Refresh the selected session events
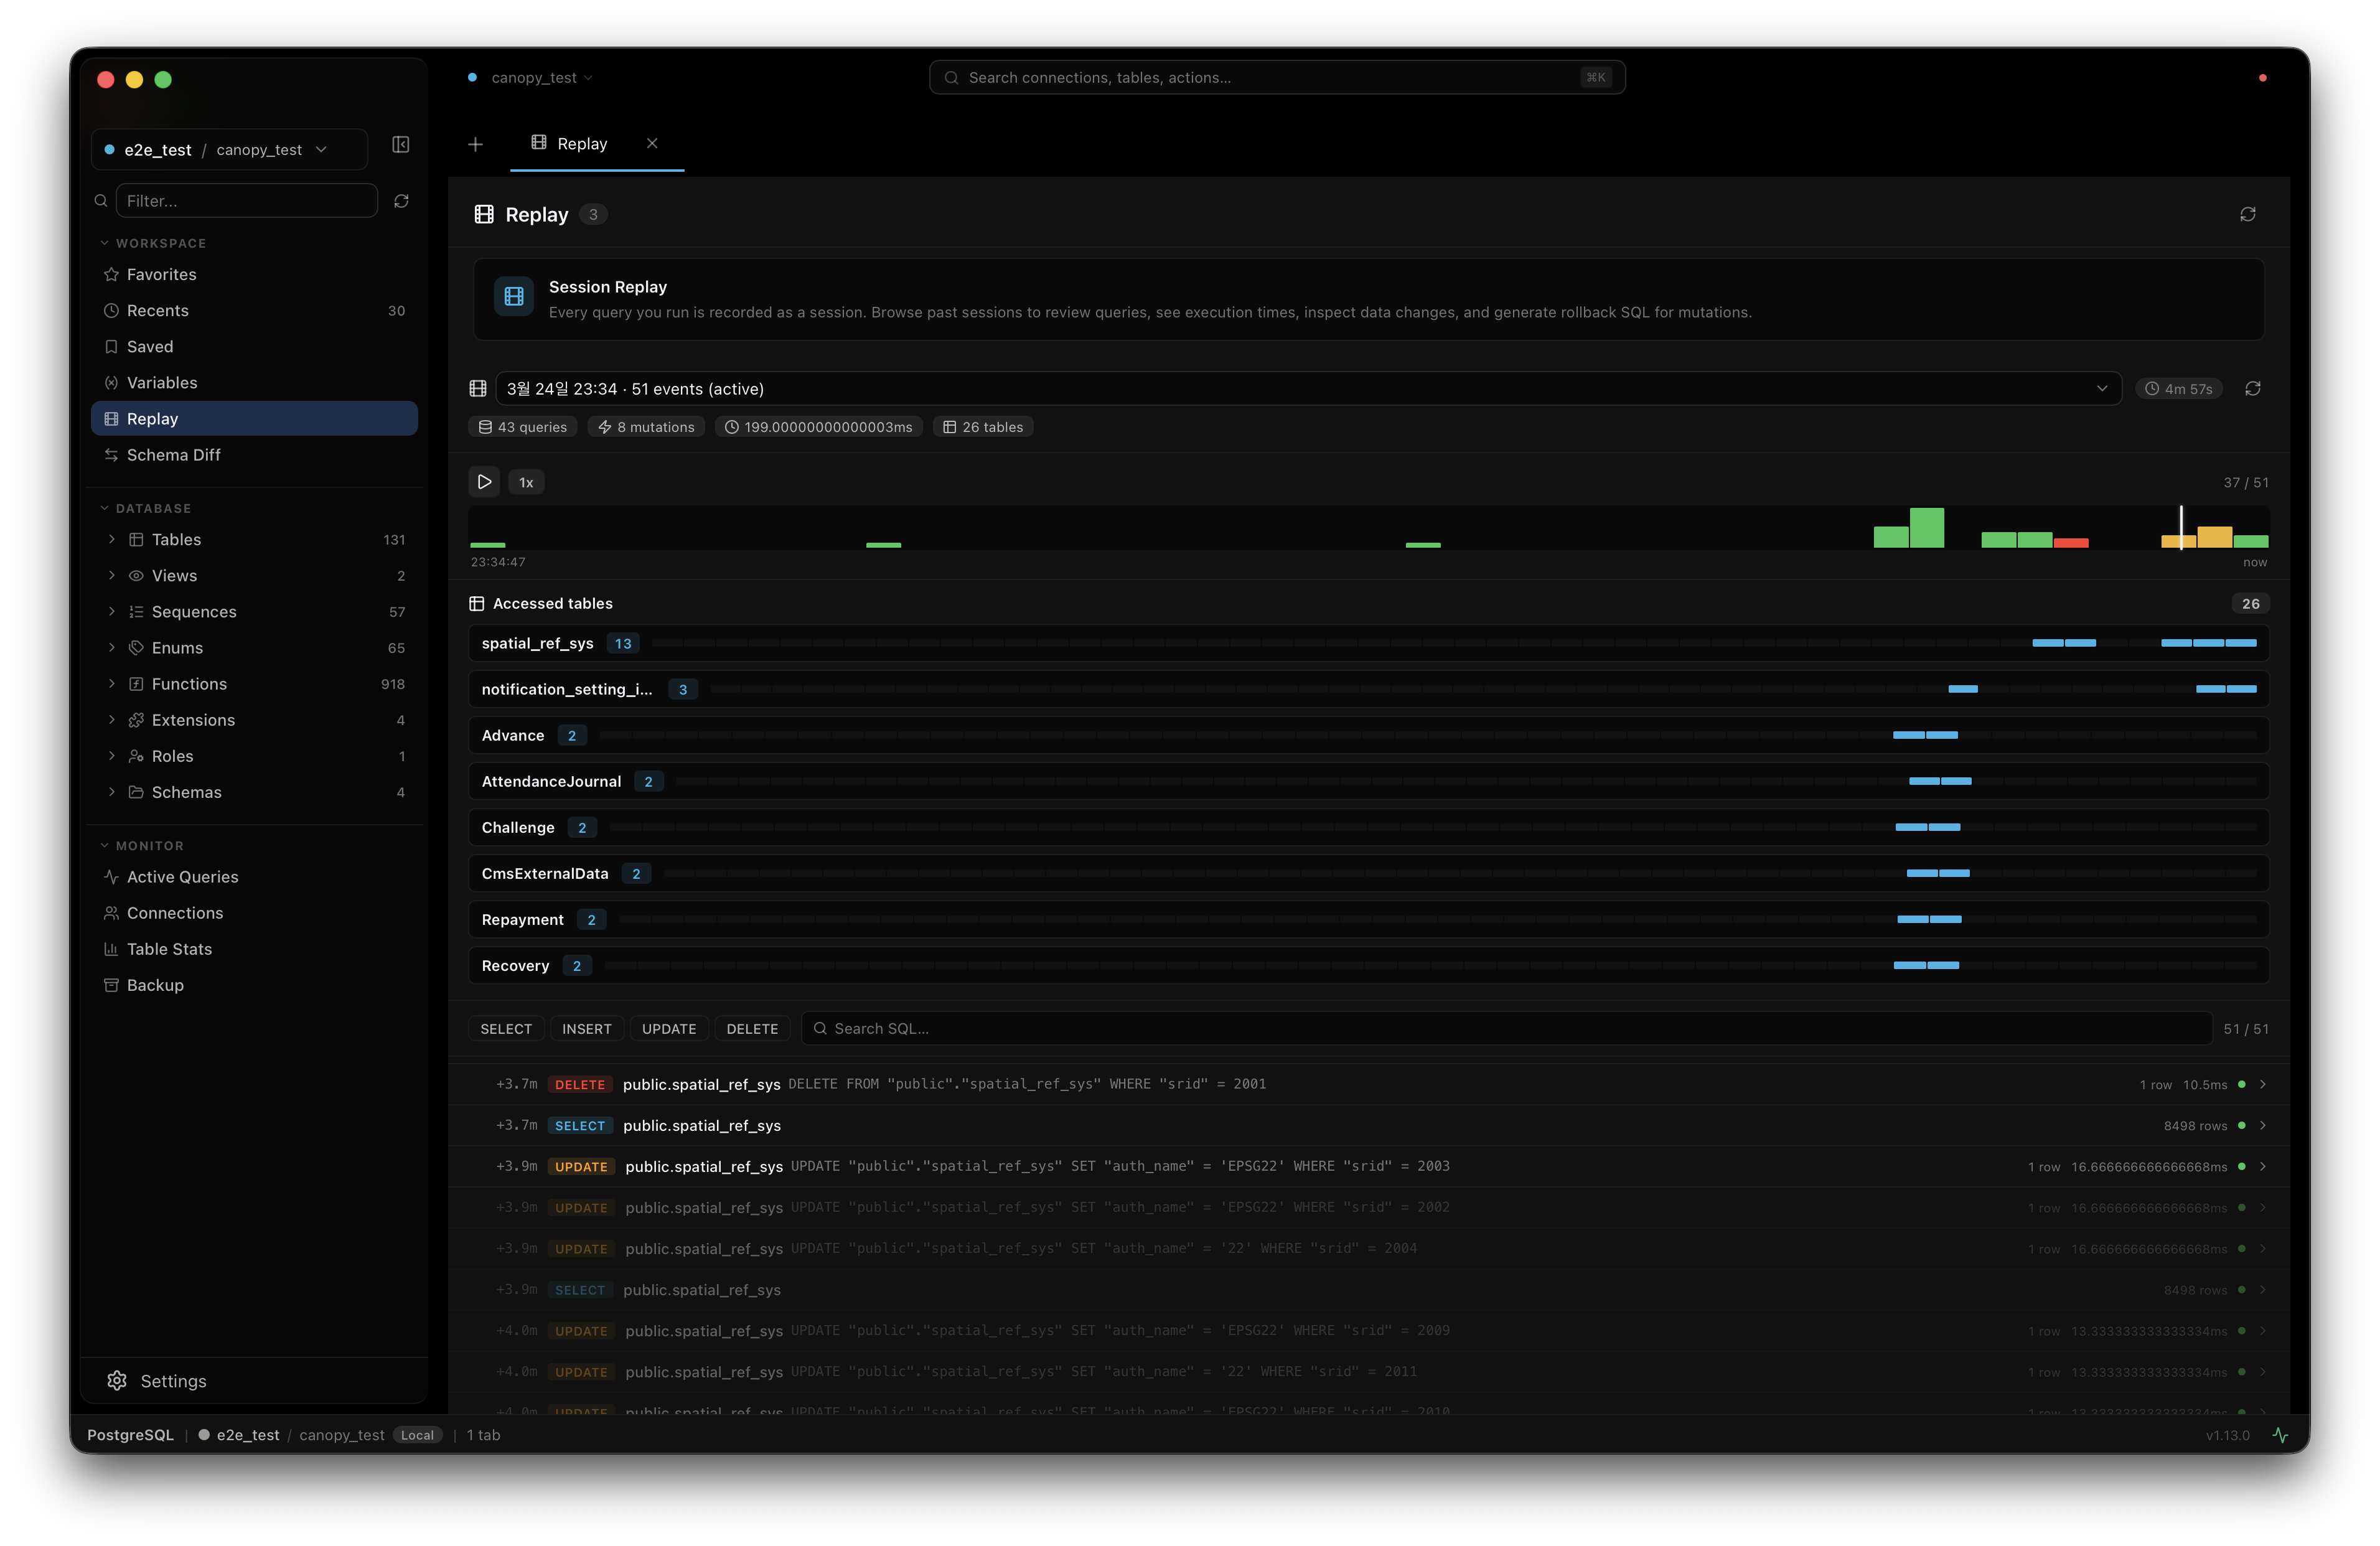Image resolution: width=2380 pixels, height=1546 pixels. [2252, 389]
